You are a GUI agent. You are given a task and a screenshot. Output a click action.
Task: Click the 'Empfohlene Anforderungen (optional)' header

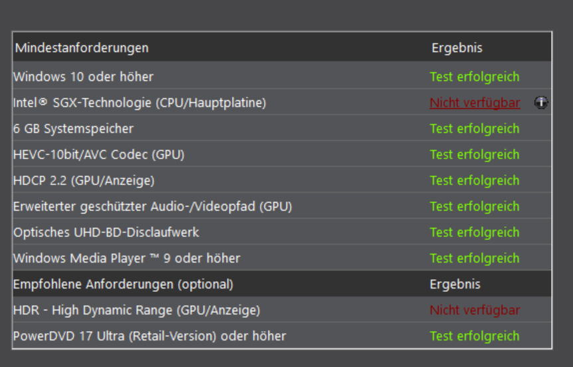click(x=123, y=285)
